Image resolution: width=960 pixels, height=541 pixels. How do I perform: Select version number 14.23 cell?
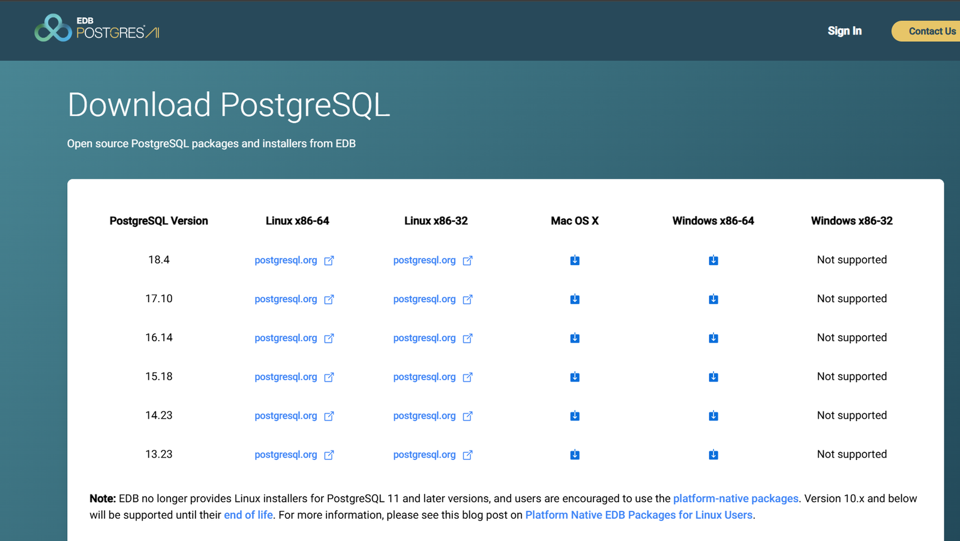click(159, 415)
